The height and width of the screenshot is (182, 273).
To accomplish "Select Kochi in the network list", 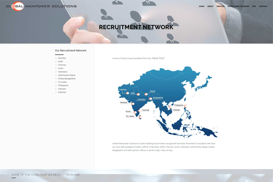I will tap(61, 68).
